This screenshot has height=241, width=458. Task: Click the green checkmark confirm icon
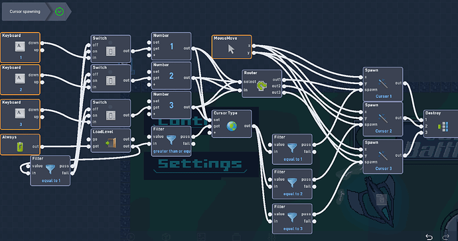click(x=60, y=12)
